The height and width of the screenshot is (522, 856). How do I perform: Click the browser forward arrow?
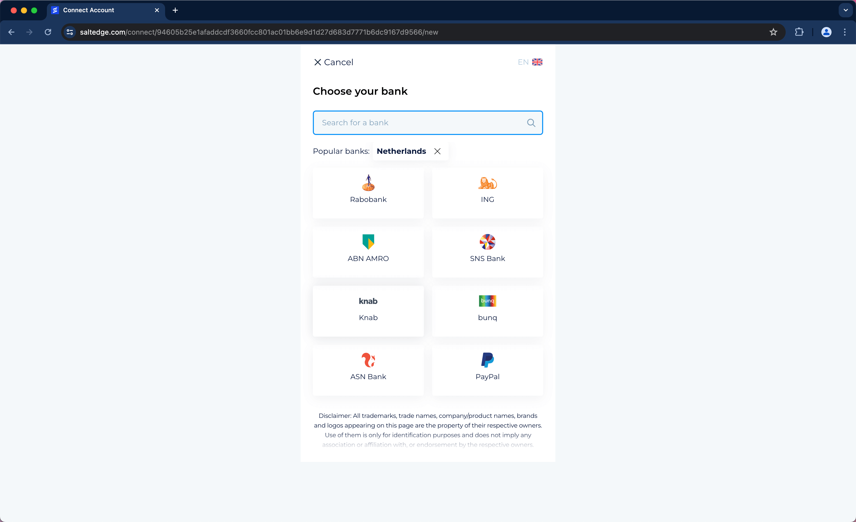tap(30, 32)
